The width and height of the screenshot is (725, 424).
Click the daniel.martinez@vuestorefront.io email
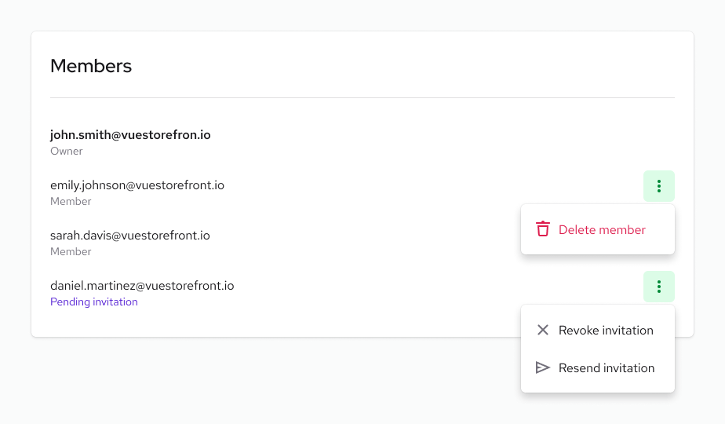coord(142,286)
